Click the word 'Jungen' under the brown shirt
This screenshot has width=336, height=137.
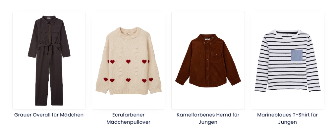208,122
